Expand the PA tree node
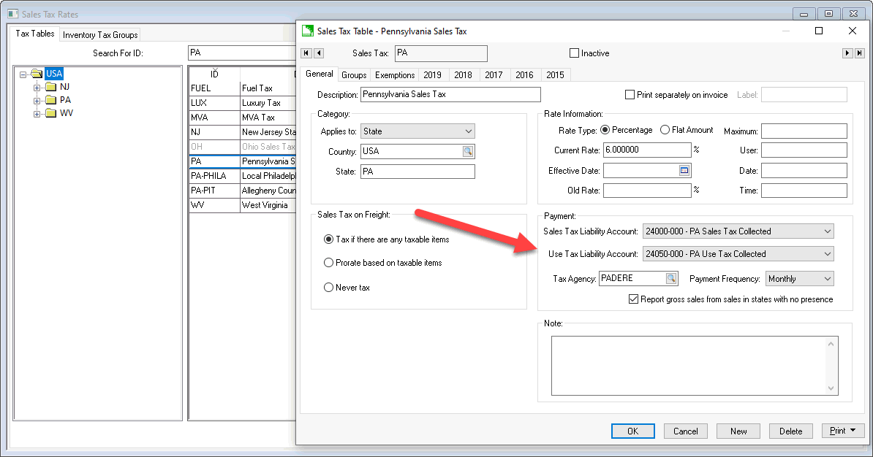 pos(37,100)
